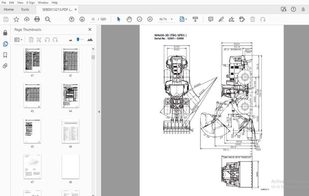
Task: Click the lock security icon in sidebar
Action: pos(5,33)
